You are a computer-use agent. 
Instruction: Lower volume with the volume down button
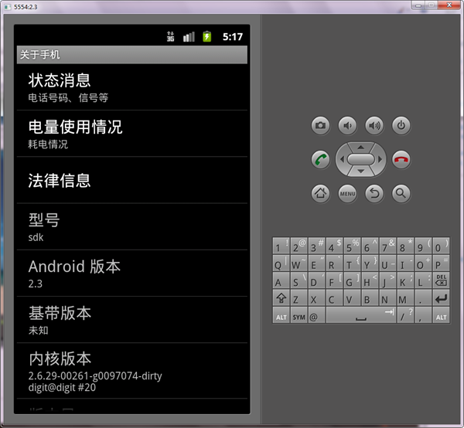click(347, 126)
